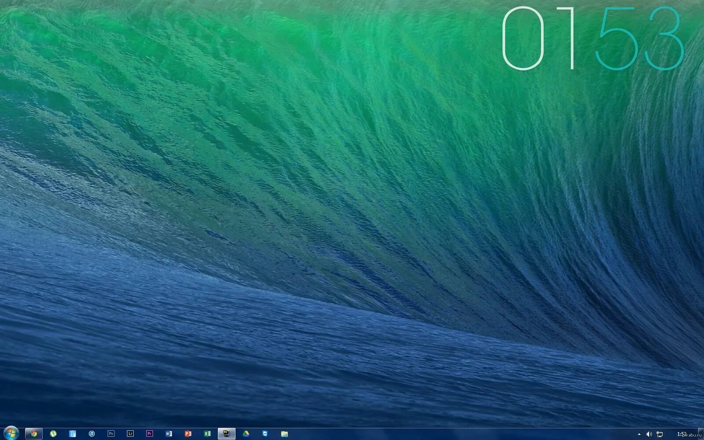Open the Windows Start menu orb

[x=11, y=433]
